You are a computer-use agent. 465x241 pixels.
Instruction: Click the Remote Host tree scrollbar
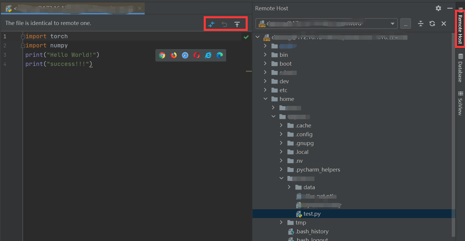tap(453, 135)
